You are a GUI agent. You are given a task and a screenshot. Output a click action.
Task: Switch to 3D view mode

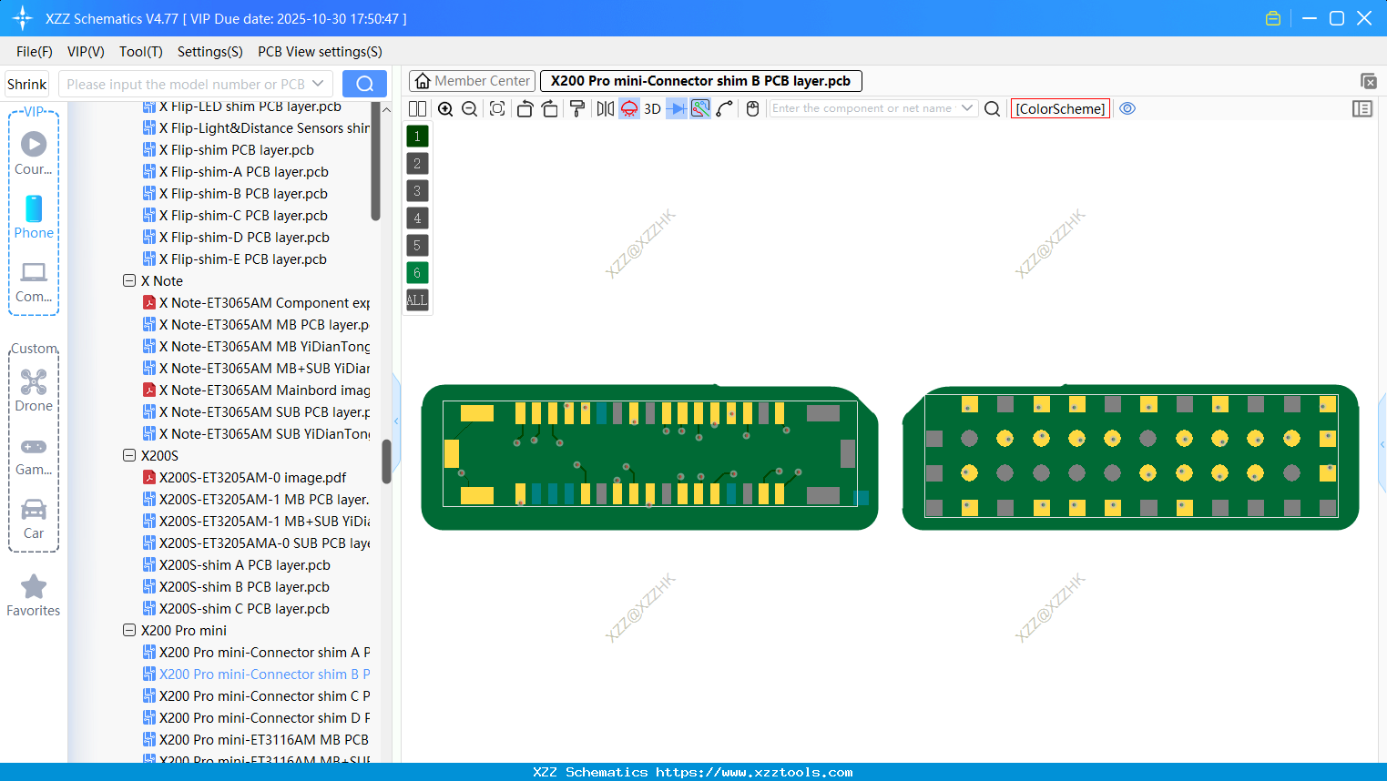[651, 108]
